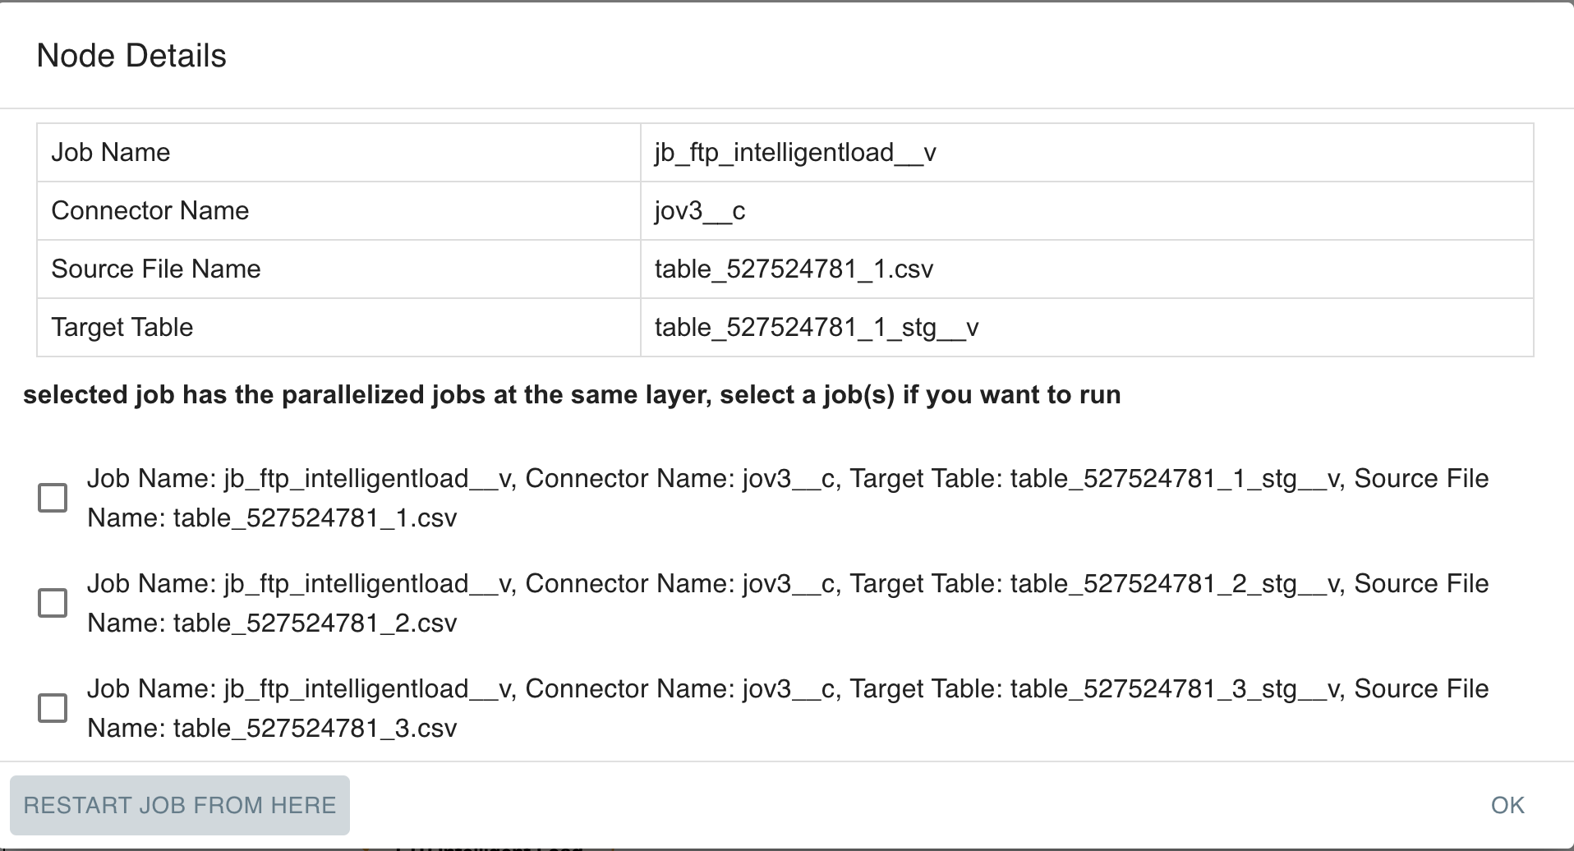Screen dimensions: 1574x851
Task: Click the table_527524781_1_stg__v value cell
Action: [x=817, y=328]
